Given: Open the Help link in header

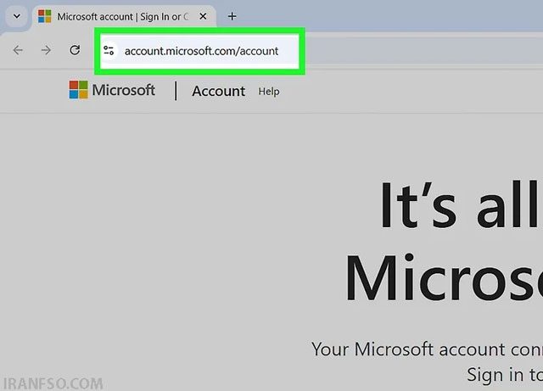Looking at the screenshot, I should pyautogui.click(x=269, y=92).
